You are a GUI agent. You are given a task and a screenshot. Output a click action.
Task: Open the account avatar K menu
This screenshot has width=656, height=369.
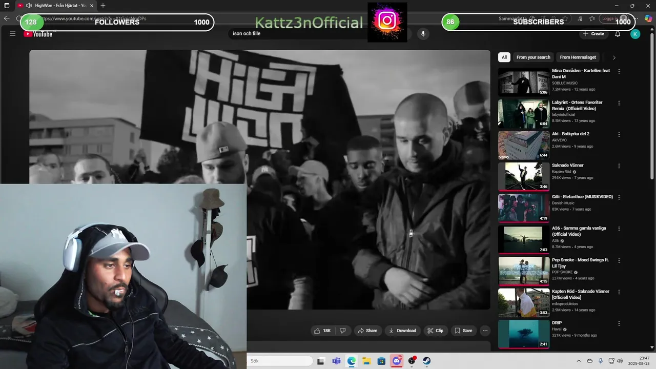(x=635, y=34)
